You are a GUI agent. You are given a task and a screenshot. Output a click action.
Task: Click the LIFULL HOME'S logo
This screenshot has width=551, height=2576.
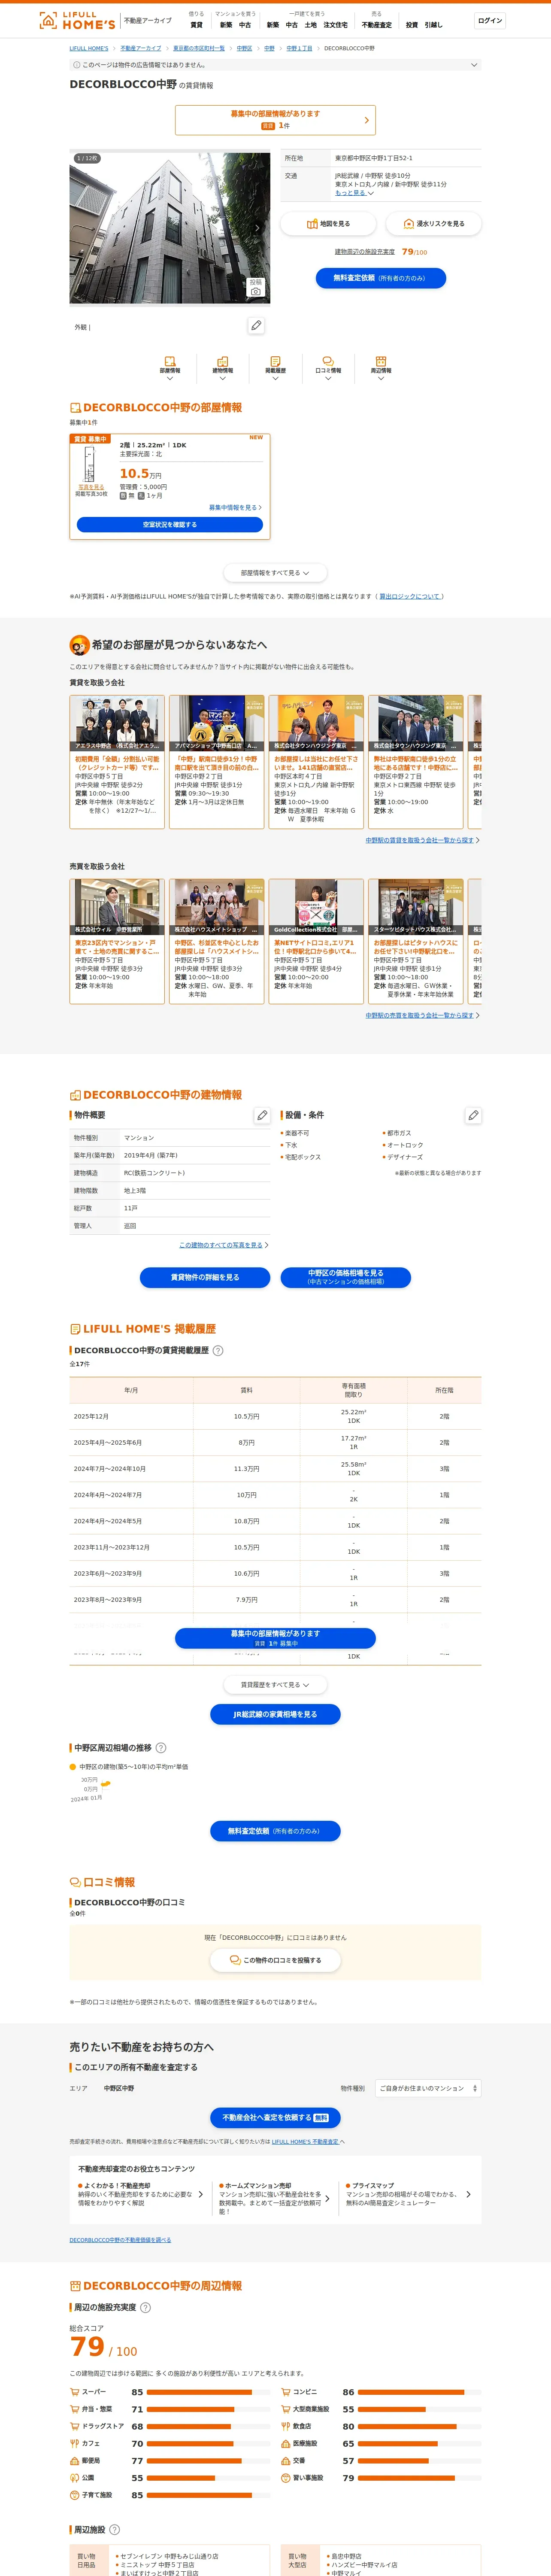coord(77,20)
